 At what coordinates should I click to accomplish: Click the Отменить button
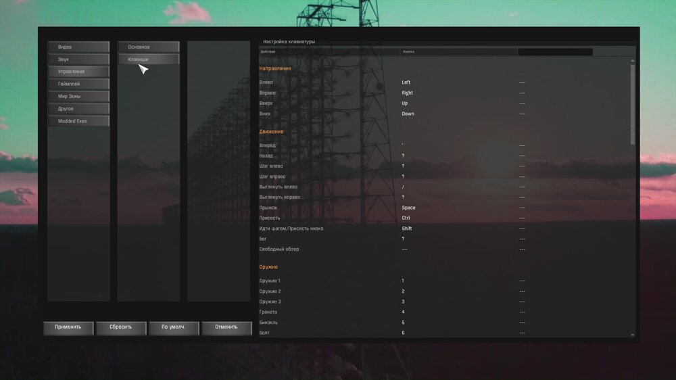click(x=226, y=327)
